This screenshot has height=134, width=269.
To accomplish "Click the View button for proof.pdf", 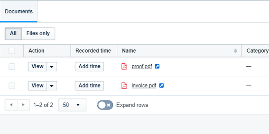I will [x=37, y=66].
